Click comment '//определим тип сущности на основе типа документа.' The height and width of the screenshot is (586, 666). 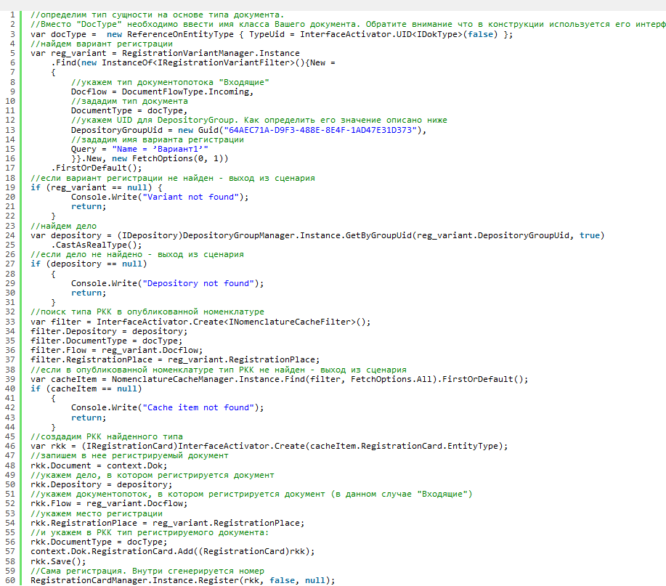(x=157, y=15)
